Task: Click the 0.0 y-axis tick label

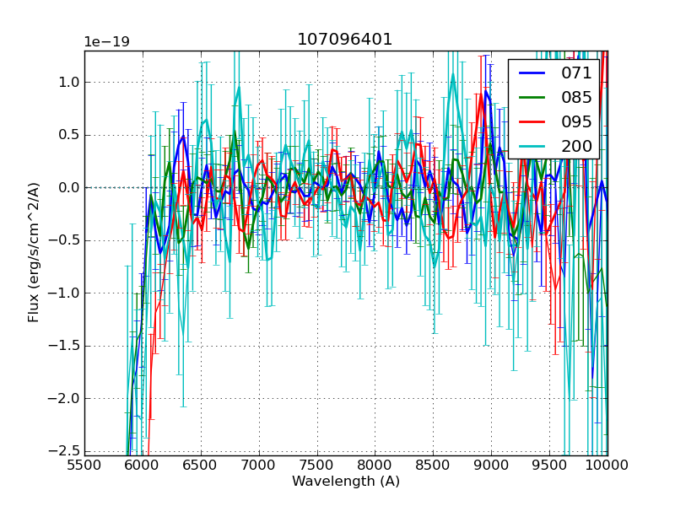Action: click(x=68, y=187)
